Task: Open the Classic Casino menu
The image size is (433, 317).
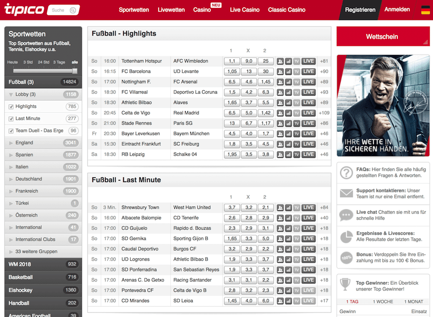Action: [287, 10]
